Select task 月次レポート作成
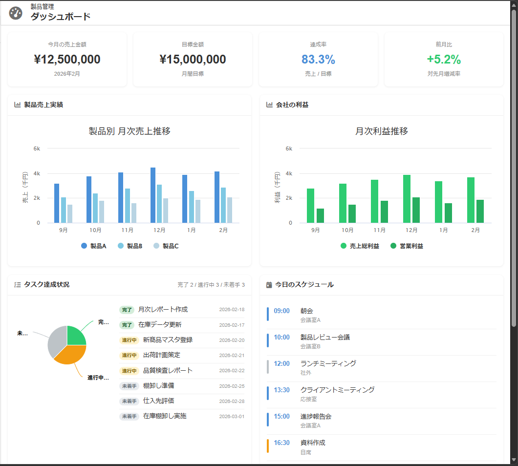Screen dimensions: 518x466 [163, 310]
